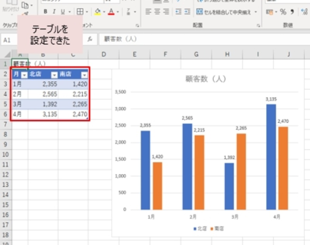310x245 pixels.
Task: Apply the fill color bucket
Action: [x=97, y=12]
